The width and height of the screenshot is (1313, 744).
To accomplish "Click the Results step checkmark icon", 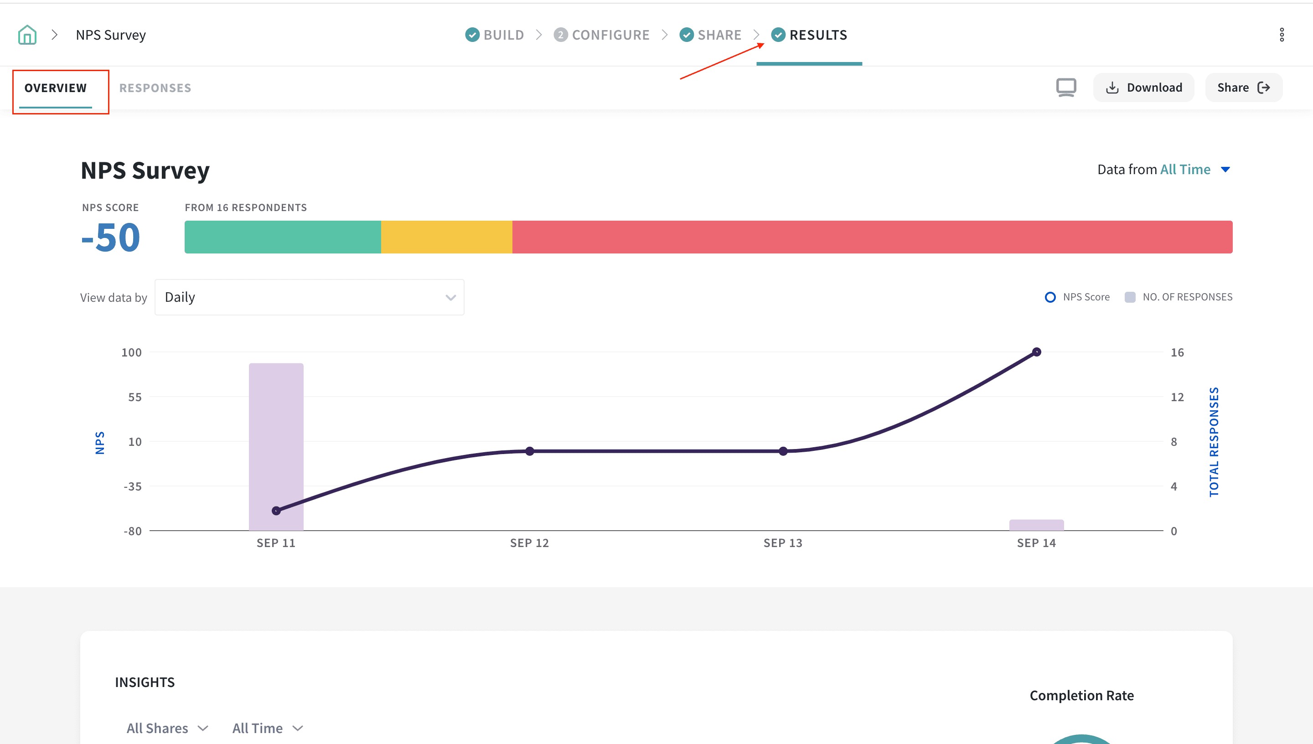I will 778,35.
